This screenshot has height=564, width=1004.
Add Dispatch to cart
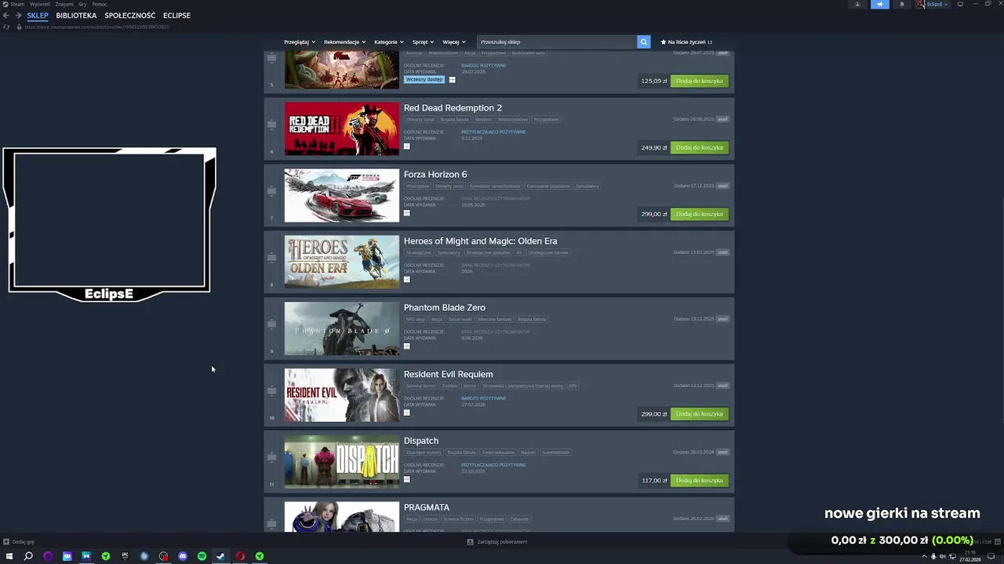point(699,480)
